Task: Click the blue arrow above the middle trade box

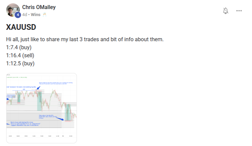Action: pos(38,87)
